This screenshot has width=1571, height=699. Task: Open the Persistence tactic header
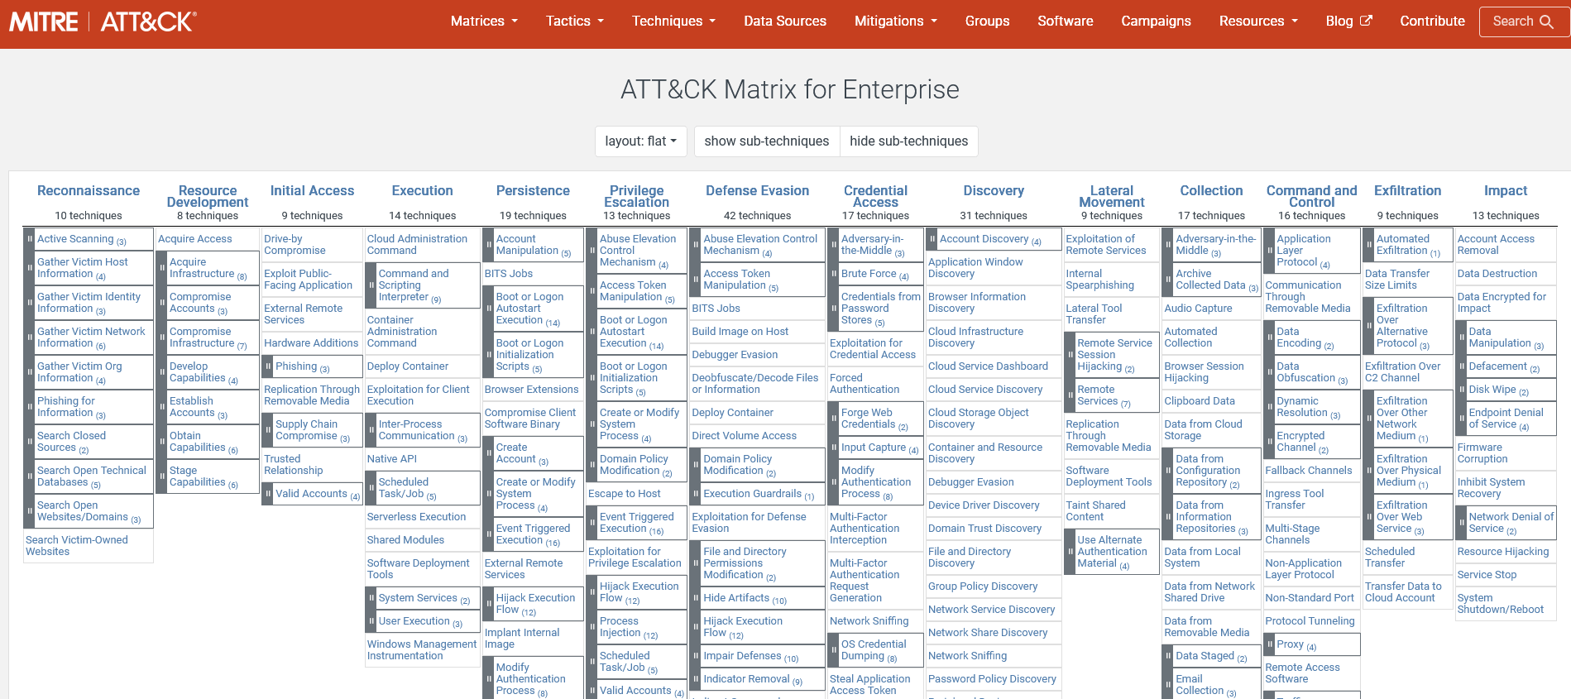tap(533, 191)
